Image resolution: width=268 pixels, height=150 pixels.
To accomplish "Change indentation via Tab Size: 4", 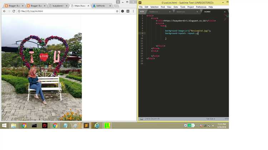I will pos(210,118).
